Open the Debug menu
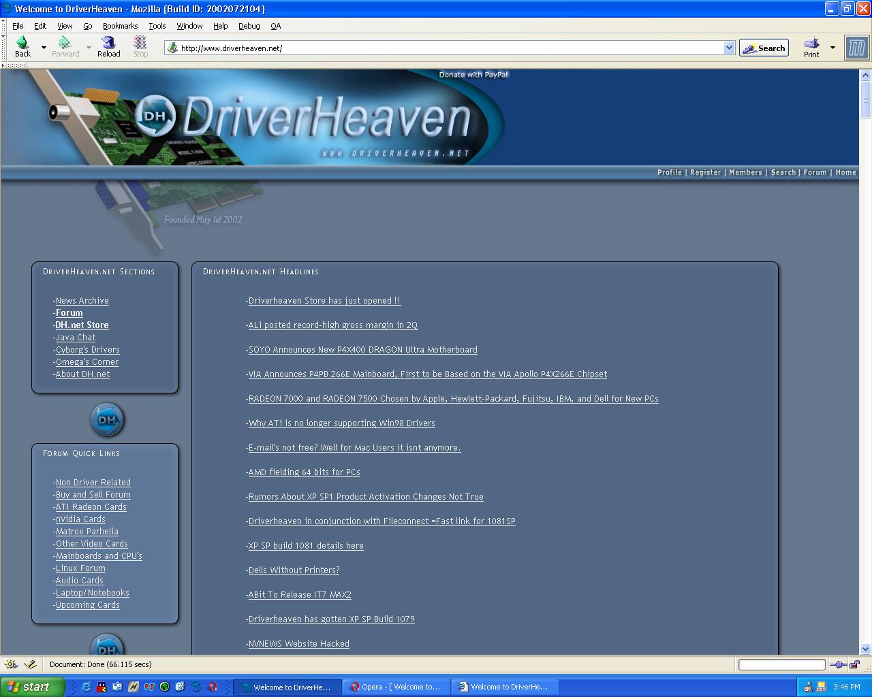Image resolution: width=872 pixels, height=697 pixels. (x=249, y=26)
